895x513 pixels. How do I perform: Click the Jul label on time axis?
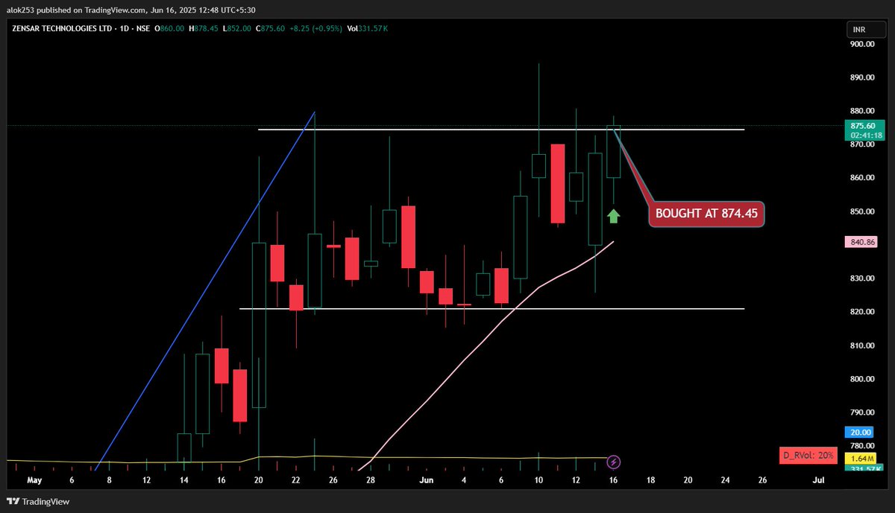pyautogui.click(x=818, y=480)
